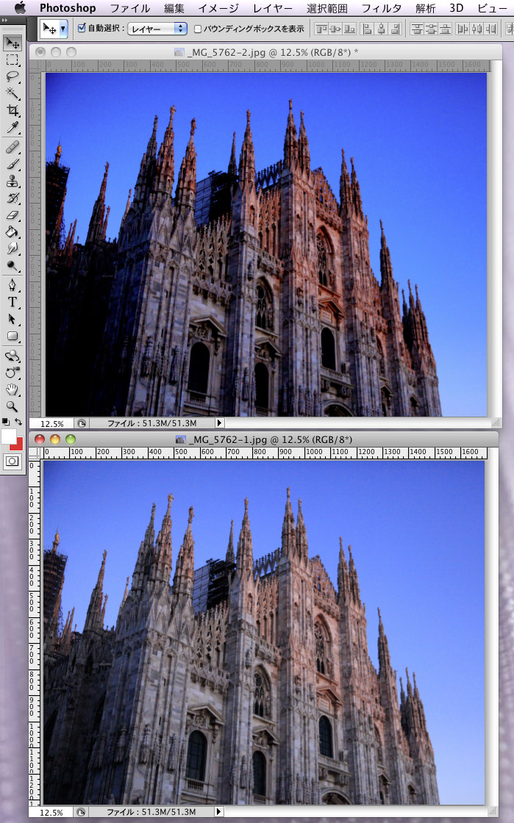The height and width of the screenshot is (823, 514).
Task: Toggle Quick Mask mode button
Action: (13, 461)
